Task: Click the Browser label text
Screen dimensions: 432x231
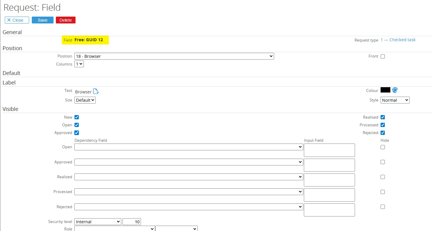Action: click(x=83, y=92)
